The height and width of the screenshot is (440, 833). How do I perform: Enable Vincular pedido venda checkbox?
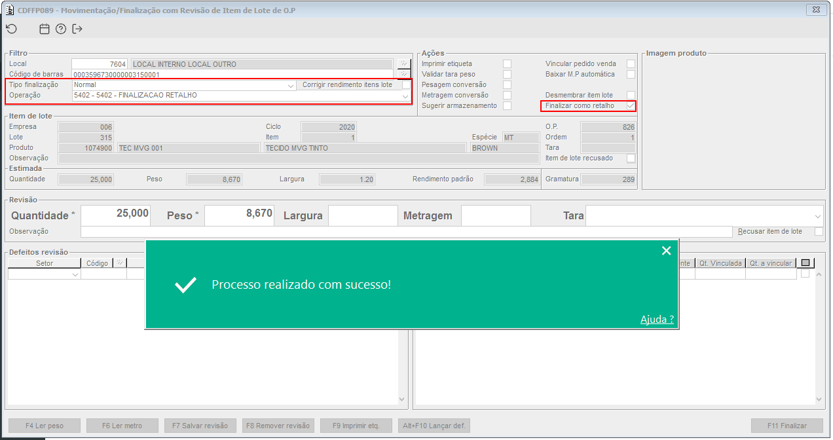coord(631,64)
